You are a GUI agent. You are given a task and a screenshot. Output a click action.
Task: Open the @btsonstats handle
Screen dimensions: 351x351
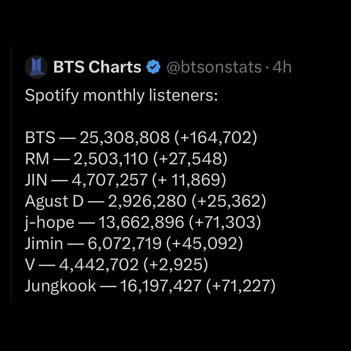click(214, 67)
